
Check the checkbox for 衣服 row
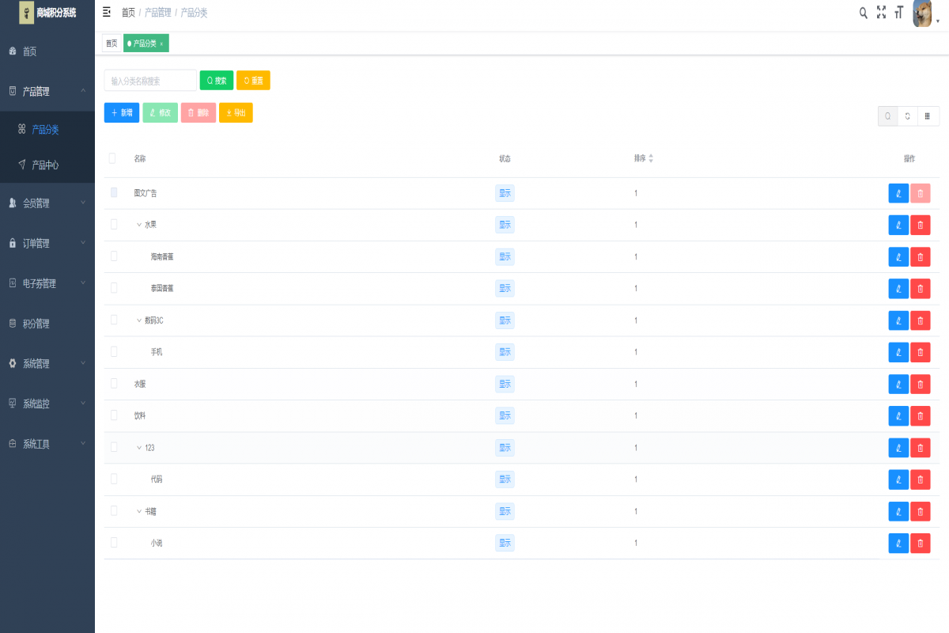(114, 383)
